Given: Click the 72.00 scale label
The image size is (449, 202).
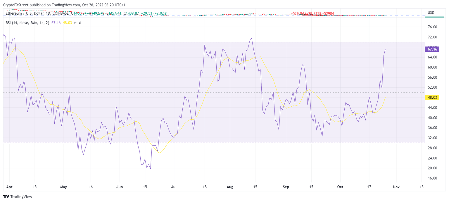Looking at the screenshot, I should coord(432,37).
